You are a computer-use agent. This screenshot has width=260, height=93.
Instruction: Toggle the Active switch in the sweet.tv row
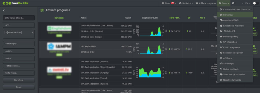point(254,70)
